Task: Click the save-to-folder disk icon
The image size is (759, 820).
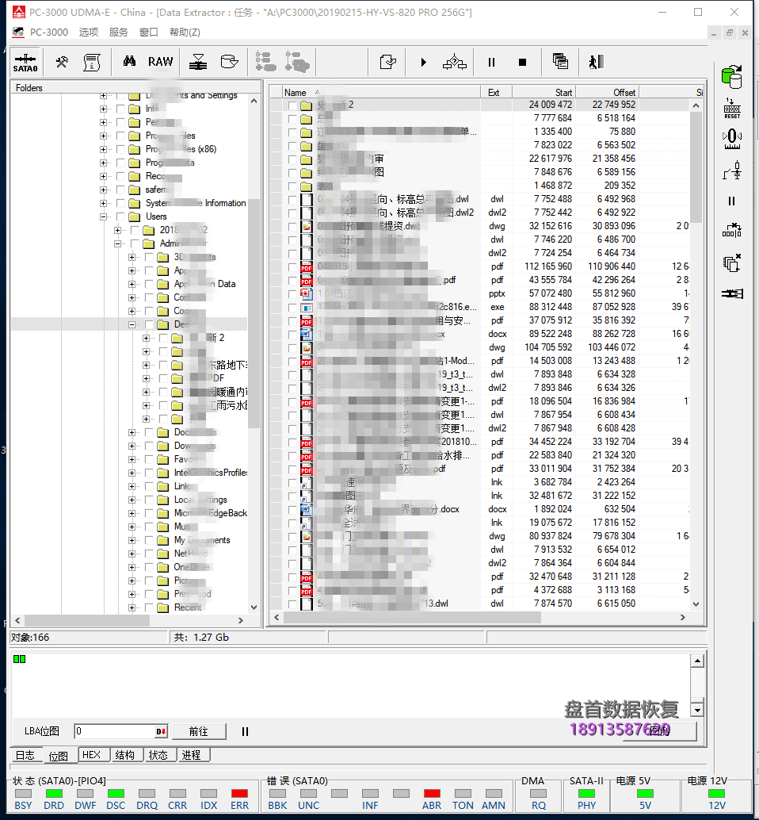Action: 229,62
